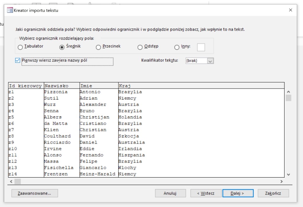Choose Przecinek as the field delimiter

[x=98, y=47]
